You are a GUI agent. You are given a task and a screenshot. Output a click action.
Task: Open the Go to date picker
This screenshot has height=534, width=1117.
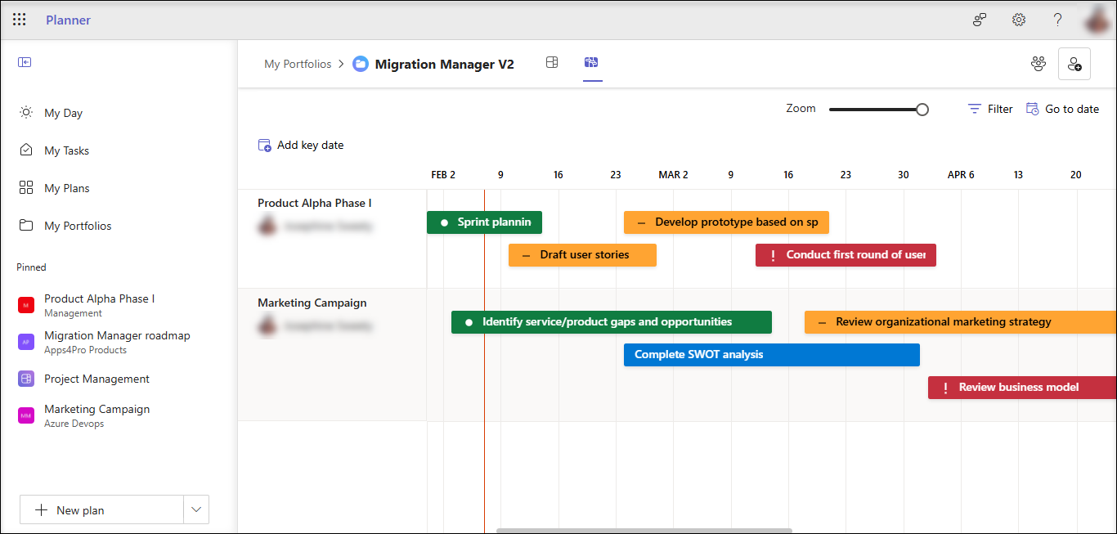click(1062, 108)
